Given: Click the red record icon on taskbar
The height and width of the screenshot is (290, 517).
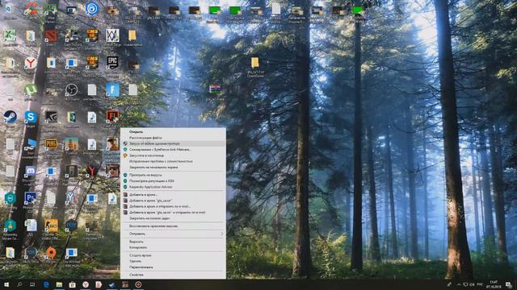Looking at the screenshot, I should (x=138, y=284).
